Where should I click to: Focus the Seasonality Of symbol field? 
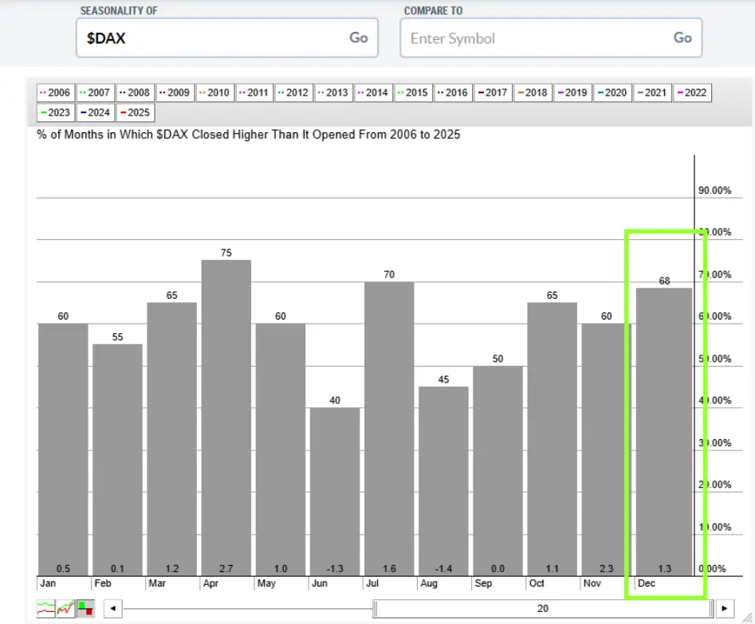pos(211,37)
